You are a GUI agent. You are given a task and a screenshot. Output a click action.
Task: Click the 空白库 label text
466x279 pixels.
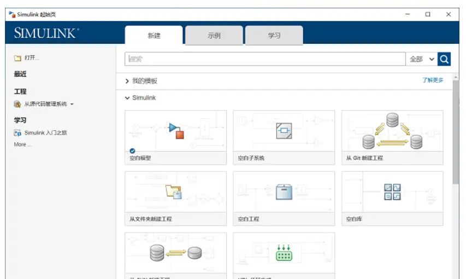point(354,219)
